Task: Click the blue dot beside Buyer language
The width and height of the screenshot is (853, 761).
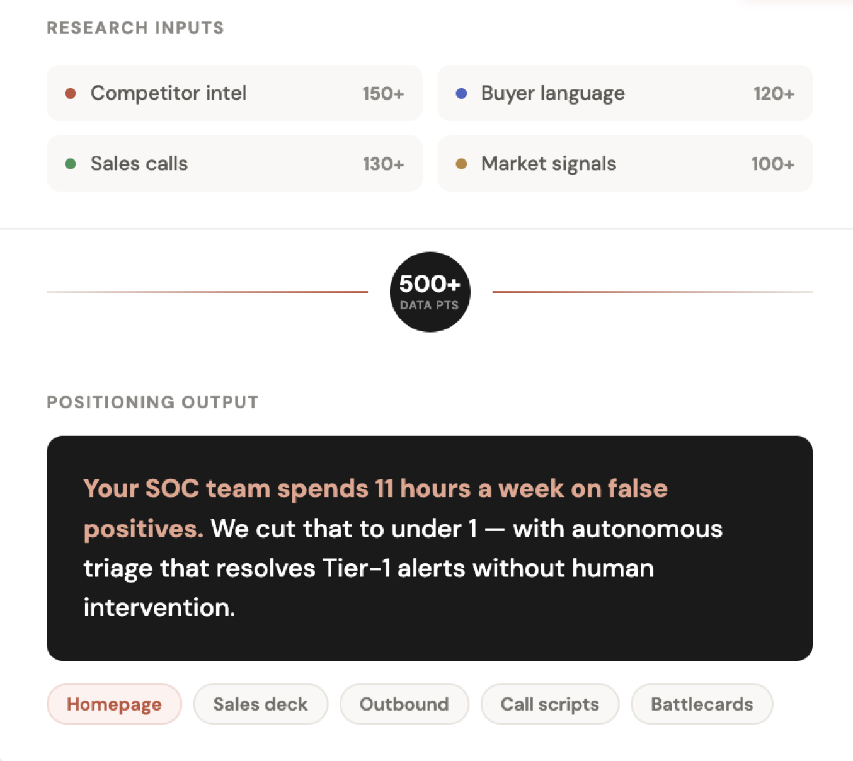Action: [x=461, y=93]
